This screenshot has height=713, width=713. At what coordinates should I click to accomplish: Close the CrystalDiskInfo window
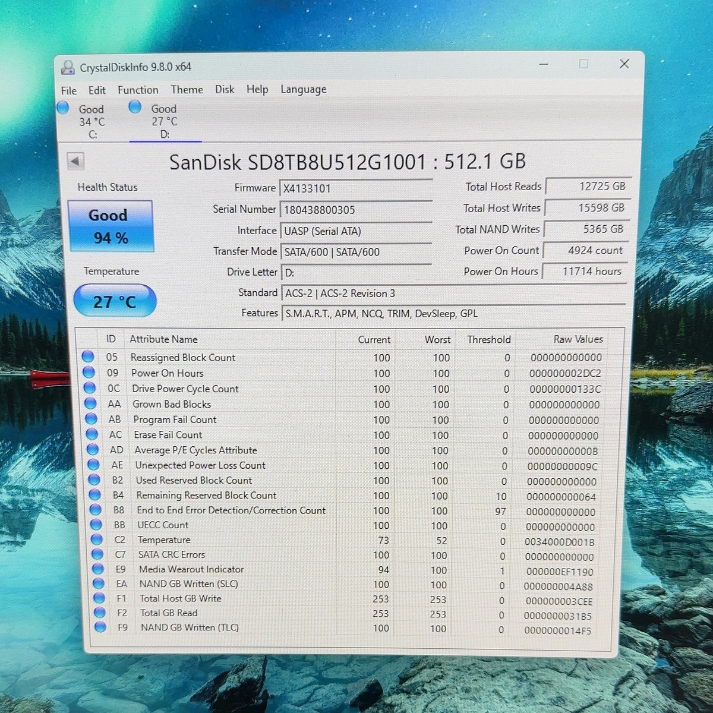coord(624,64)
